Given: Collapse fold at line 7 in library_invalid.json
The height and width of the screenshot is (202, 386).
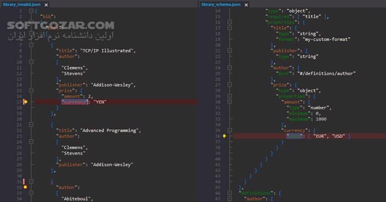Looking at the screenshot, I should tap(31, 45).
